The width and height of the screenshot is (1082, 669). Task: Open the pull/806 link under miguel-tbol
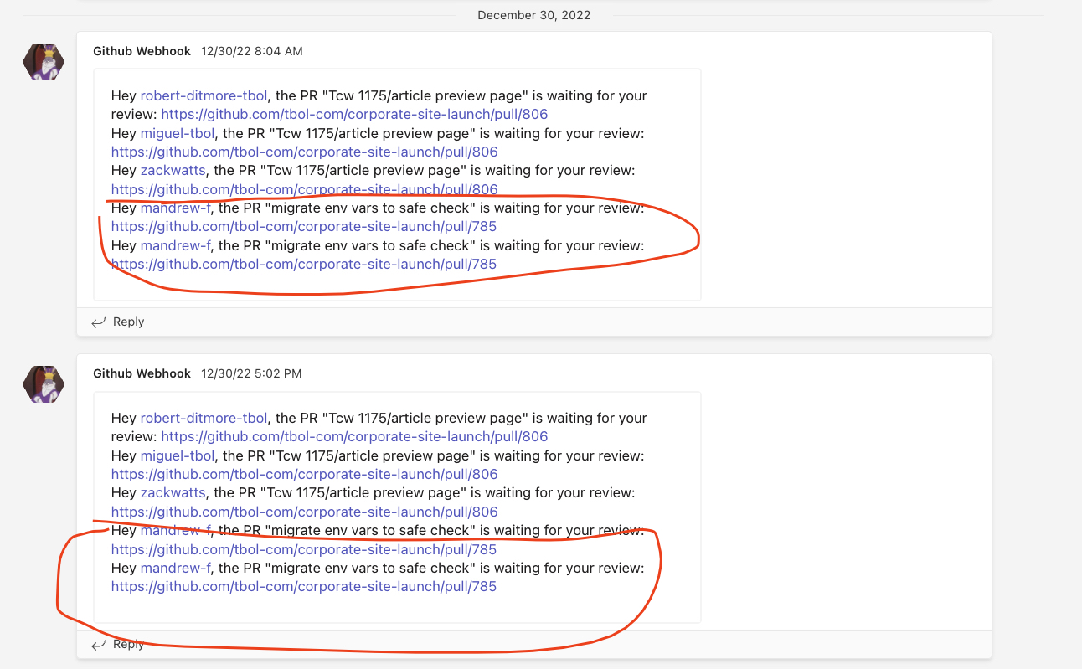[303, 152]
